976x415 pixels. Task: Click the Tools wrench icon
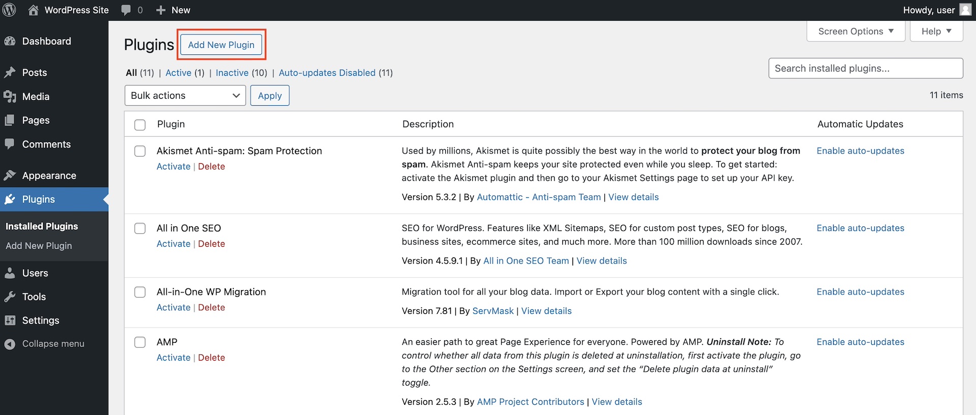(x=10, y=297)
